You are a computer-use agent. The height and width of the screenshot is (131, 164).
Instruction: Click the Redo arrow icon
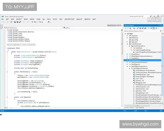coord(27,22)
